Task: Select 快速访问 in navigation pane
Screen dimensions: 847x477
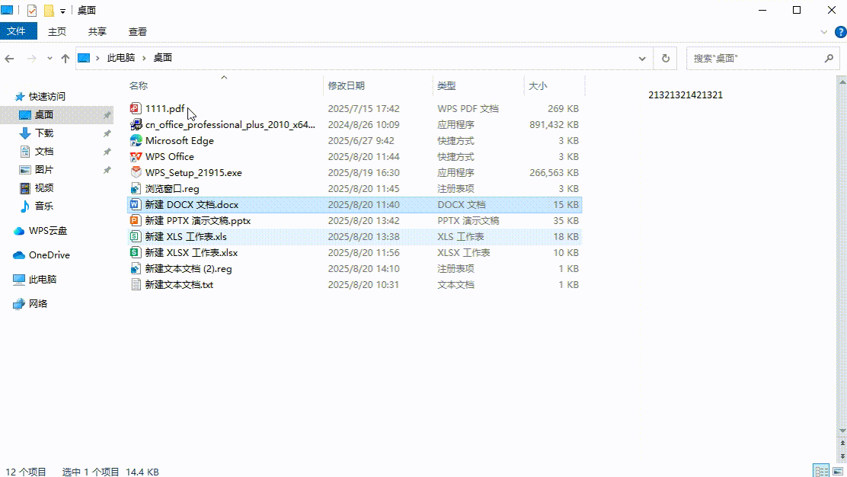Action: (47, 96)
